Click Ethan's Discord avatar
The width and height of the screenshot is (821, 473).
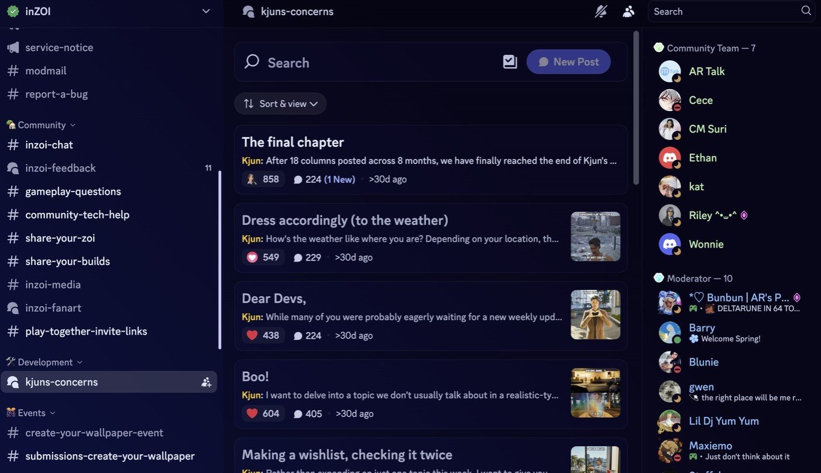670,158
